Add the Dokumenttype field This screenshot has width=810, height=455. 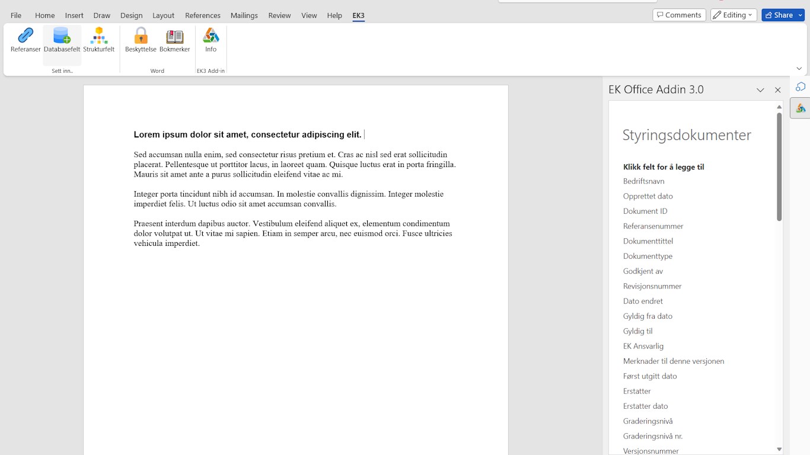[x=648, y=256]
